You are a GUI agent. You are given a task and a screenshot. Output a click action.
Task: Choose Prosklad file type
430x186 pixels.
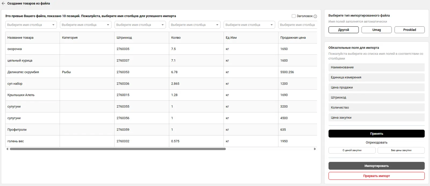(x=409, y=30)
